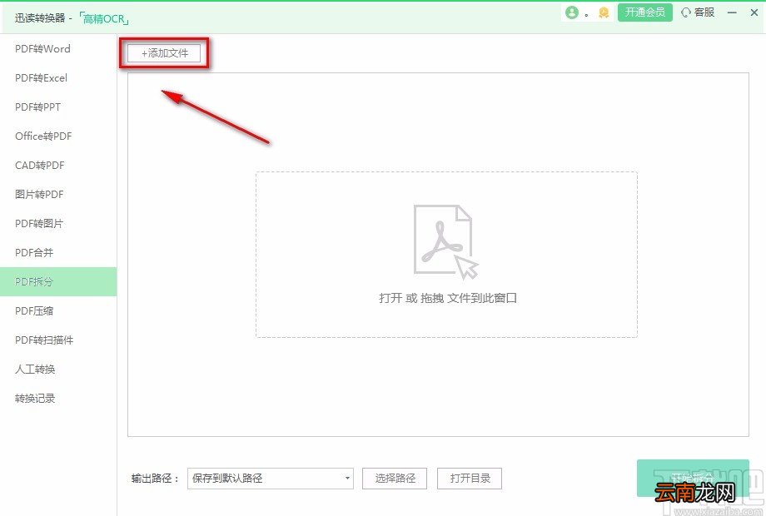The height and width of the screenshot is (516, 766).
Task: Open 人工转换 manual conversion
Action: pyautogui.click(x=58, y=369)
